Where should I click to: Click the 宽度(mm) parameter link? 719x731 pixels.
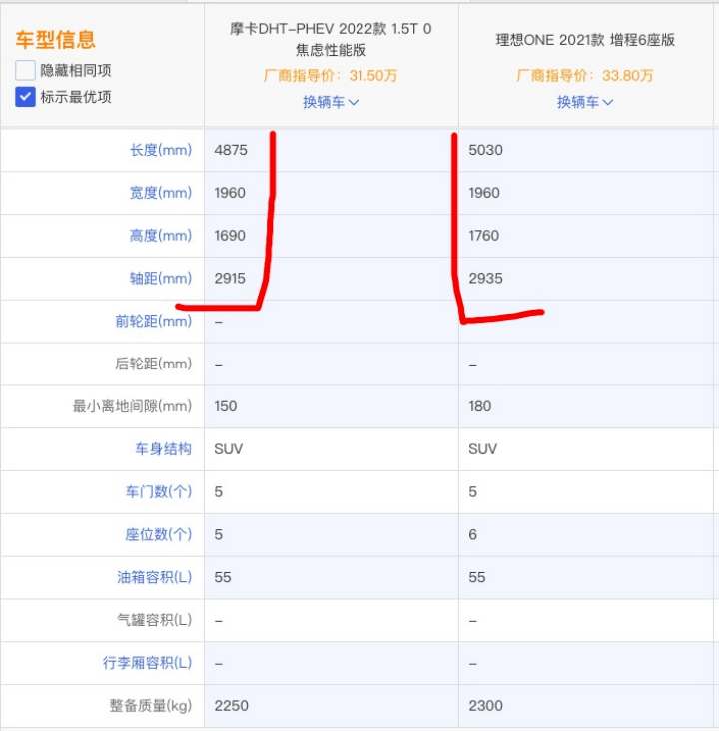(161, 193)
